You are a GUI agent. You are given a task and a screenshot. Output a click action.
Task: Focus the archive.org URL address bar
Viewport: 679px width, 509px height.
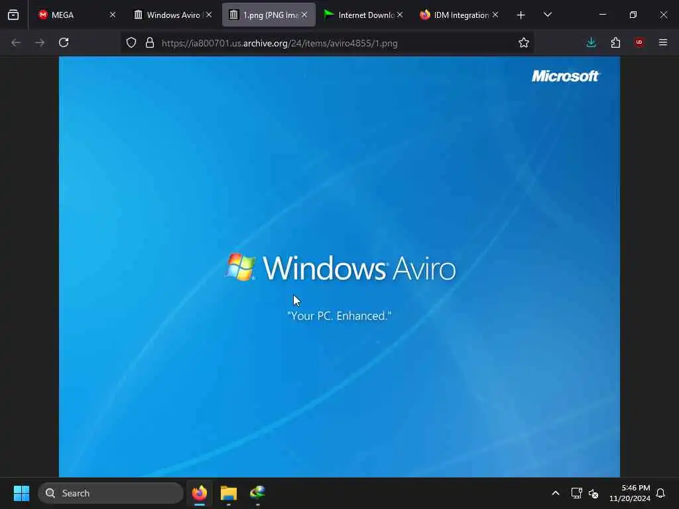[x=328, y=43]
